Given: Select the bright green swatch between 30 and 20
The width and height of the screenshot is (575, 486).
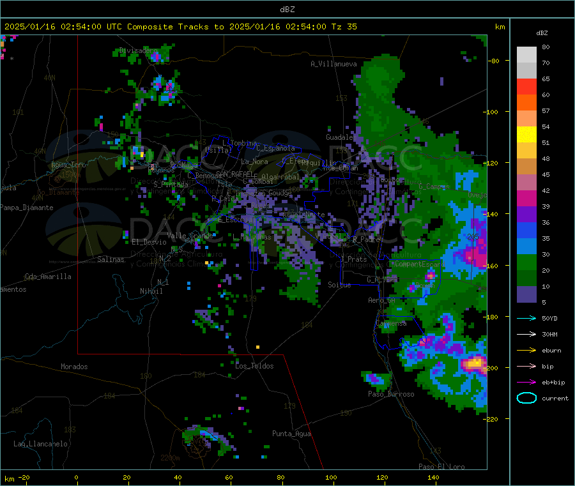Looking at the screenshot, I should tap(526, 262).
